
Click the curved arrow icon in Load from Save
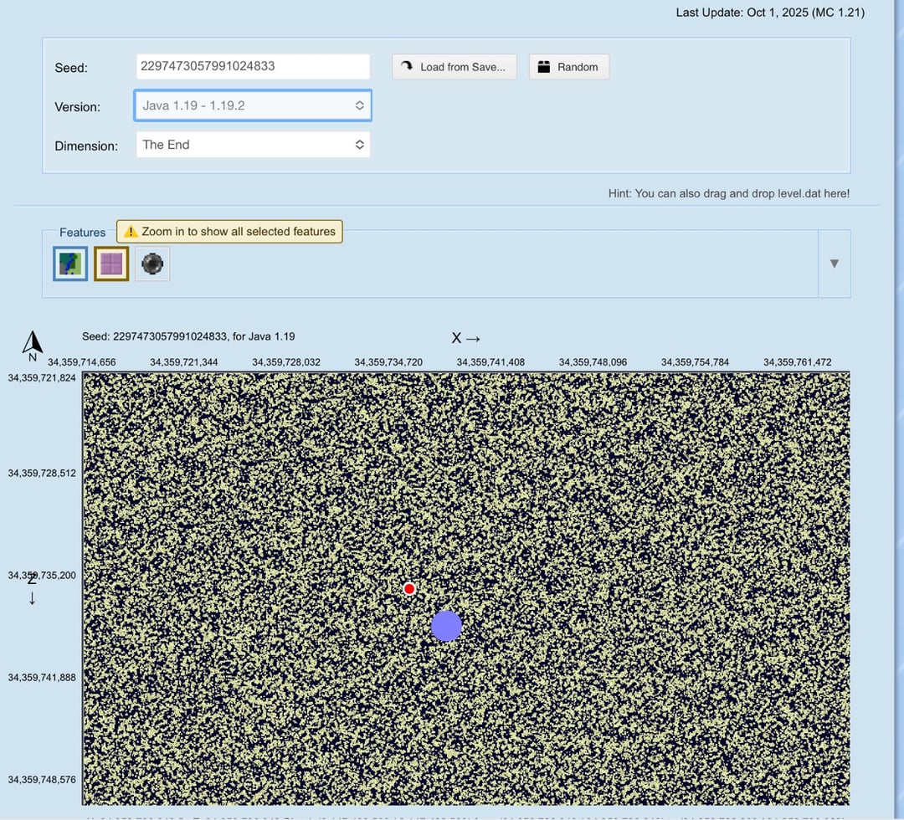pos(407,67)
